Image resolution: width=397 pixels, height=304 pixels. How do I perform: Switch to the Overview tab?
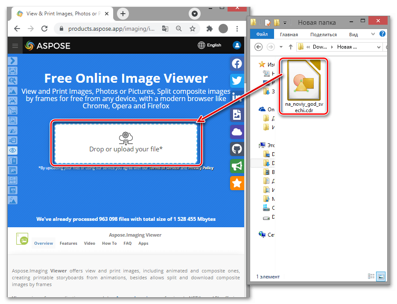(x=44, y=243)
